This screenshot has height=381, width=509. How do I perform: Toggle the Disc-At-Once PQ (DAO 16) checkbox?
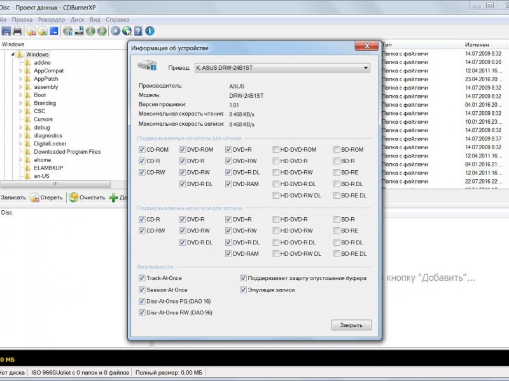coord(142,301)
